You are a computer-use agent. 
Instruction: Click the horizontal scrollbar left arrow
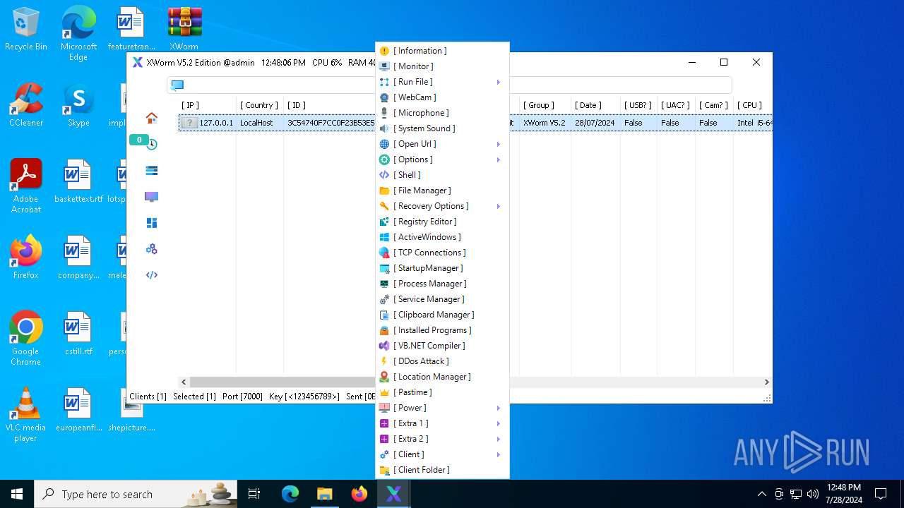tap(184, 382)
